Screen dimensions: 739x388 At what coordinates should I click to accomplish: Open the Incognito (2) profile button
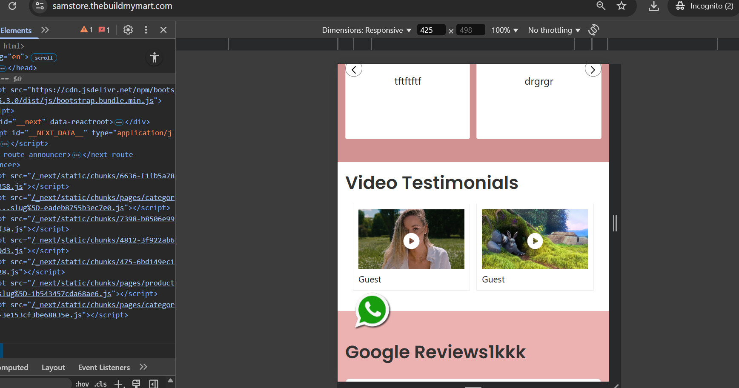point(705,6)
